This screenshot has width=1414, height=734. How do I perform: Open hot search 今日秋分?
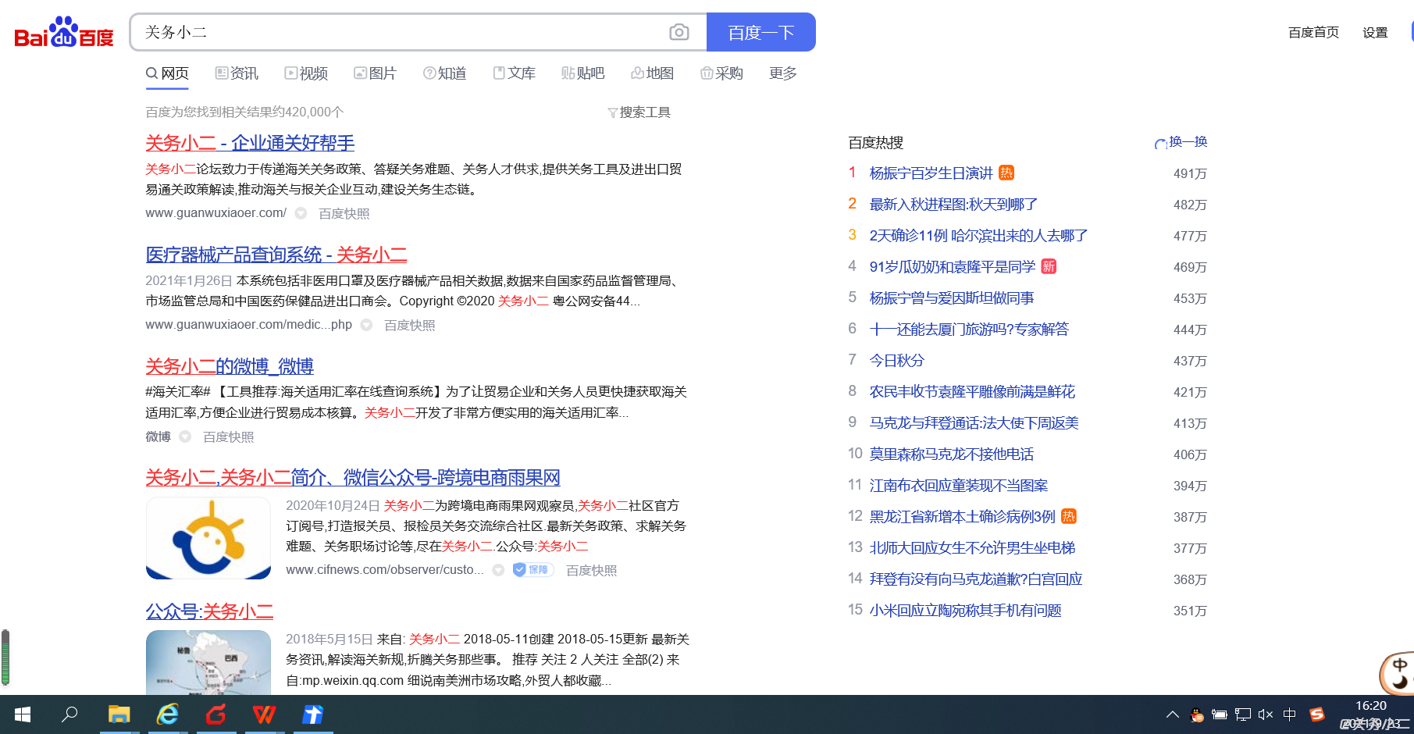(897, 361)
